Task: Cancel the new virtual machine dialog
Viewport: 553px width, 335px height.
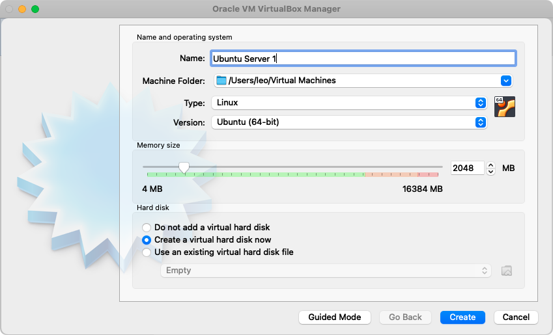Action: (516, 317)
